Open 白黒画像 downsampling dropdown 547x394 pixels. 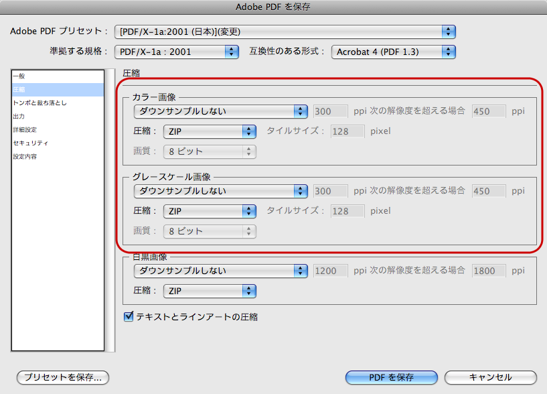coord(220,271)
